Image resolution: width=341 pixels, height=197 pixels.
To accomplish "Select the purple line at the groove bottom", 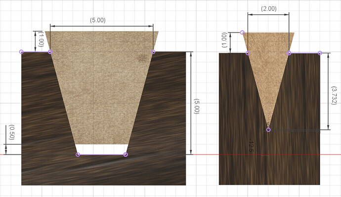I will click(x=102, y=155).
